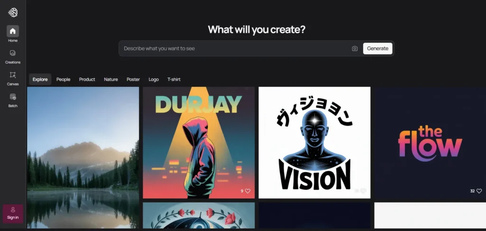Switch to the Poster tab
Screen dimensions: 486x231
tap(133, 79)
